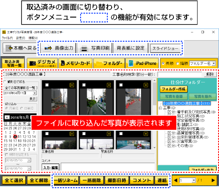The height and width of the screenshot is (189, 219).
Task: Open the フォルダー名 sort dropdown
Action: point(214,64)
